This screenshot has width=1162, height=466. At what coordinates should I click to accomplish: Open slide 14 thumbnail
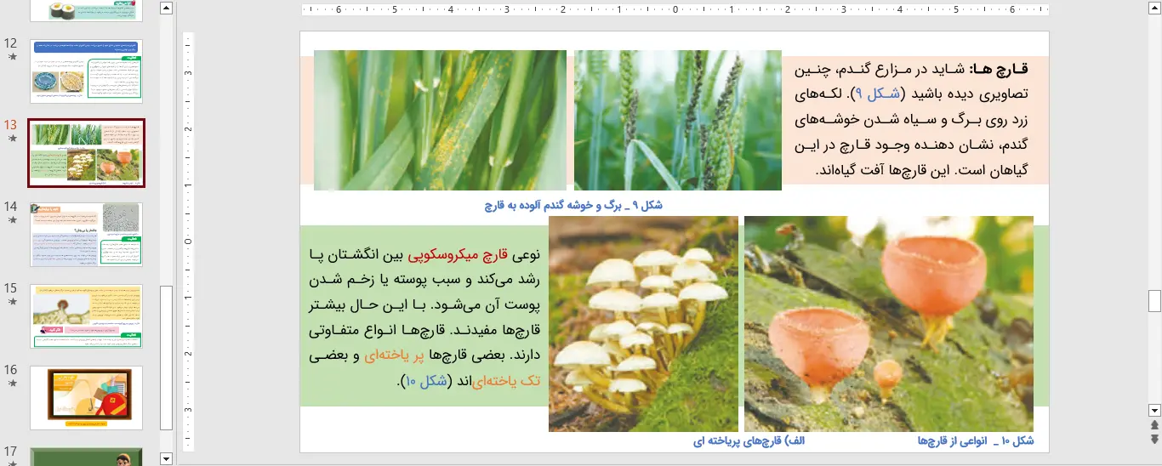click(87, 235)
